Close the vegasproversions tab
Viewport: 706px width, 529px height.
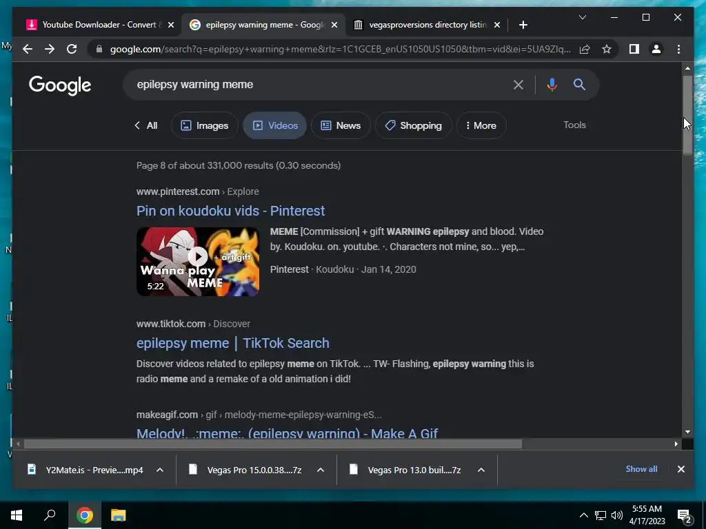coord(497,25)
